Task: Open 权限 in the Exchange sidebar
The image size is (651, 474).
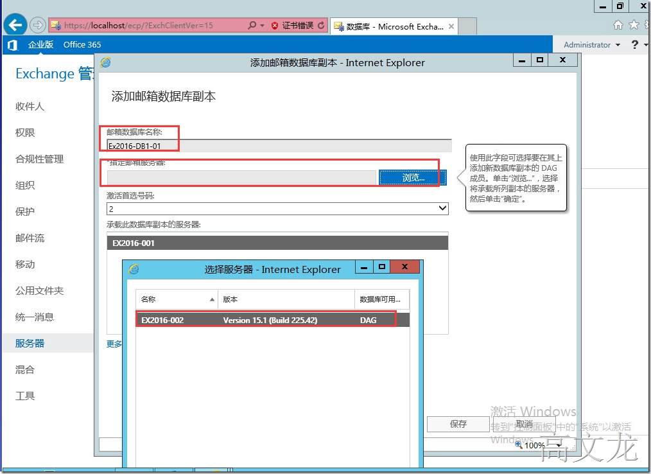Action: [25, 132]
